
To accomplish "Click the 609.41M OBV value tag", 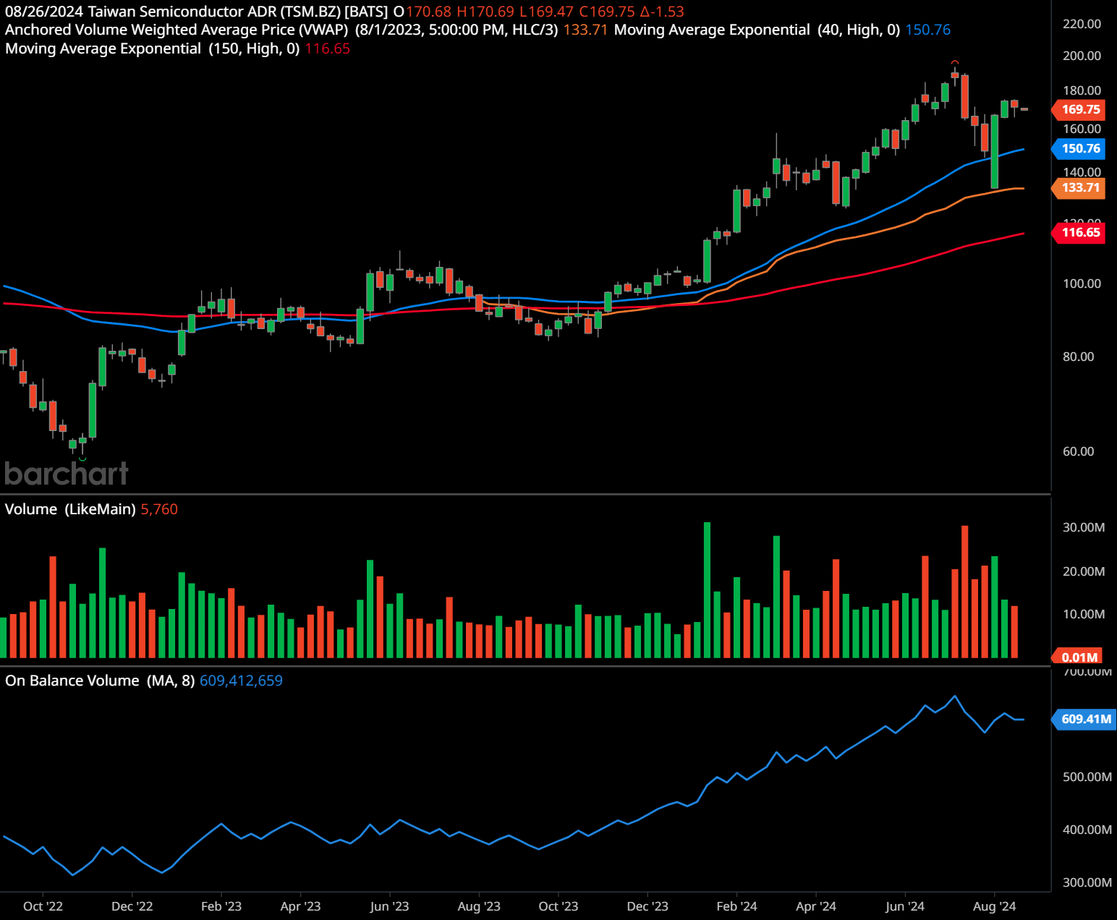I will click(x=1083, y=719).
